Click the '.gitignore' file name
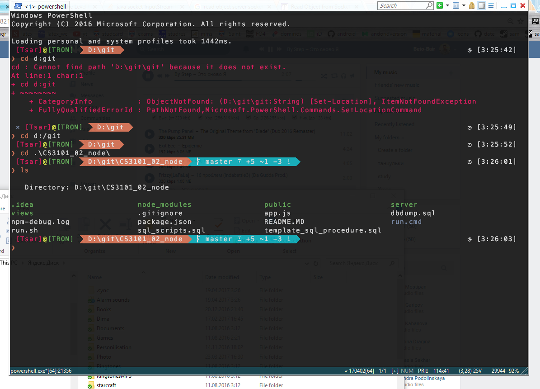540x389 pixels. click(x=160, y=213)
